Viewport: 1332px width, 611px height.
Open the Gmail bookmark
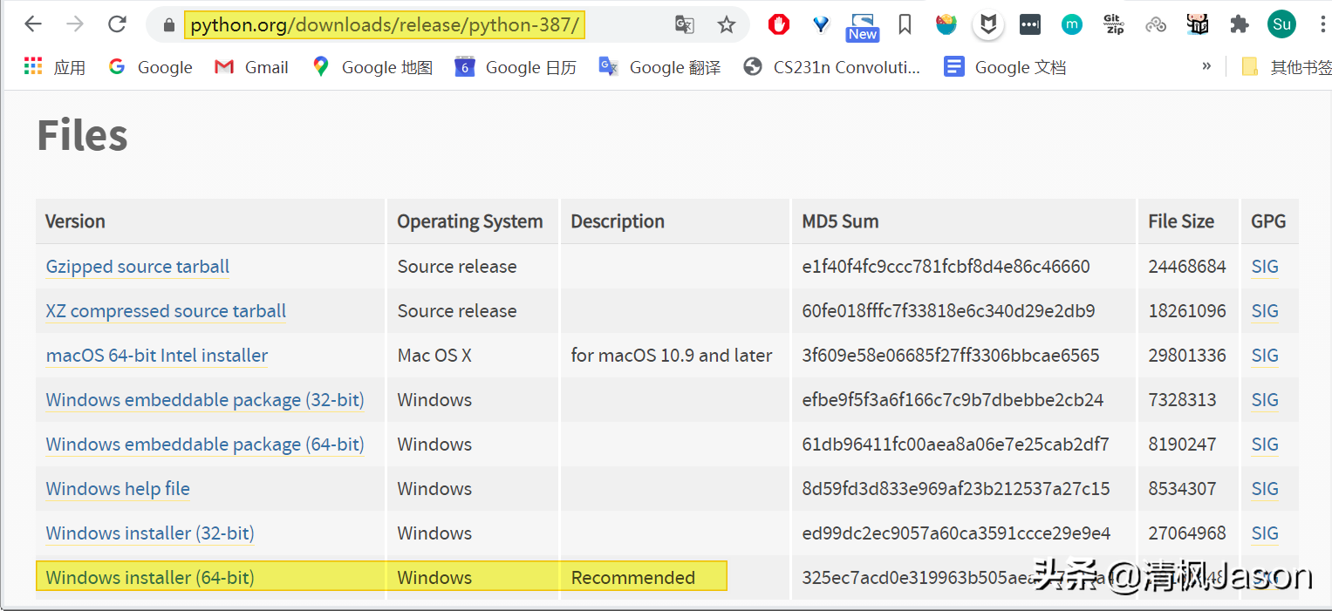[x=251, y=67]
